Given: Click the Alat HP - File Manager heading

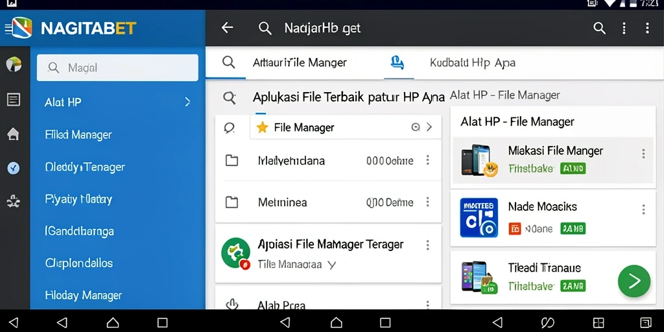Looking at the screenshot, I should pos(517,122).
